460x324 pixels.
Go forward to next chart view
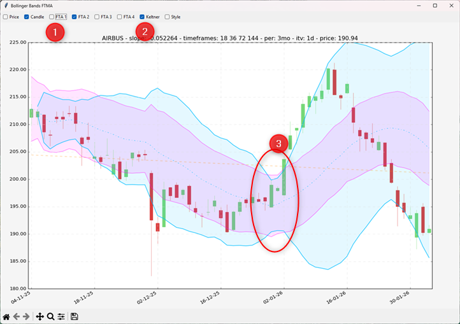[26, 316]
